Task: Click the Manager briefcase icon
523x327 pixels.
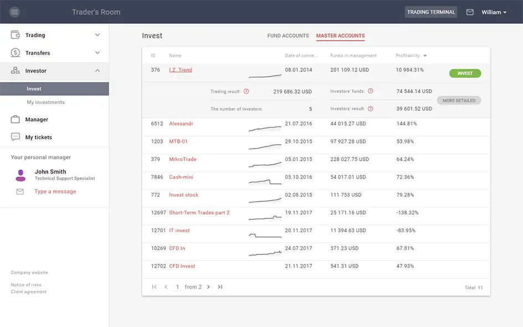Action: (16, 119)
